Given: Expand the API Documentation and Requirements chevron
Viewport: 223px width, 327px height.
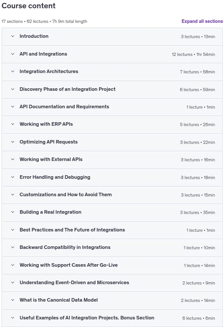Looking at the screenshot, I should [x=13, y=107].
